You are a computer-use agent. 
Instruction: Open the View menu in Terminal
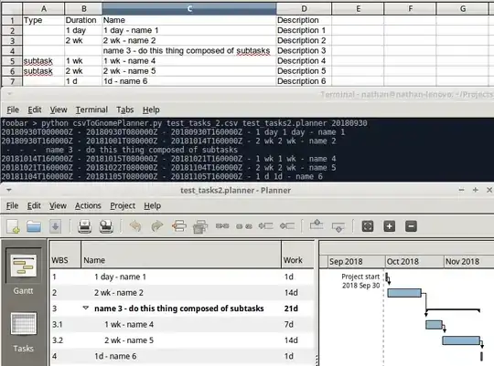(59, 110)
